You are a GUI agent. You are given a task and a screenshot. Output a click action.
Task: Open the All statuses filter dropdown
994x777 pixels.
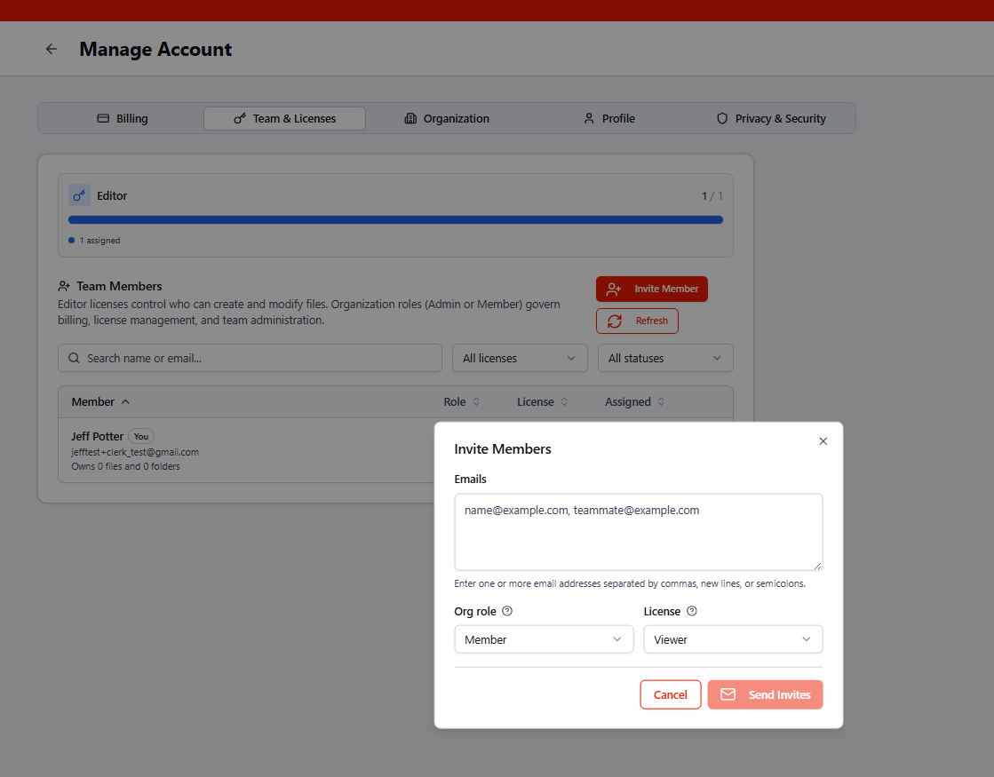point(665,358)
